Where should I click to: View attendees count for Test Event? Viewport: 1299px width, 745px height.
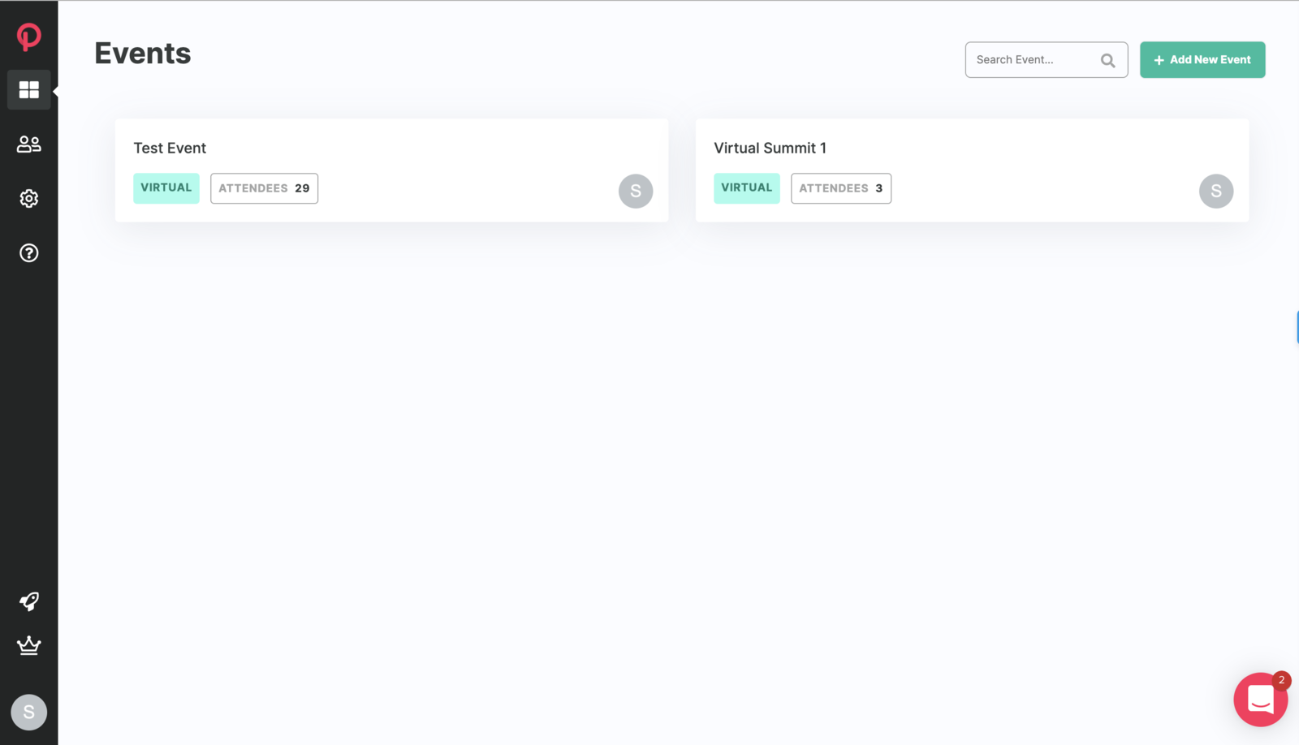tap(264, 187)
